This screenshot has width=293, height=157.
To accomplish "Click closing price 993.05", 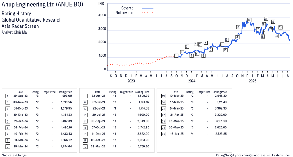I will point(67,96).
